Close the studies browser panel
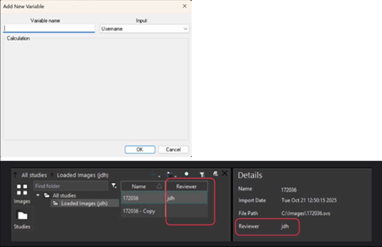 coord(224,174)
